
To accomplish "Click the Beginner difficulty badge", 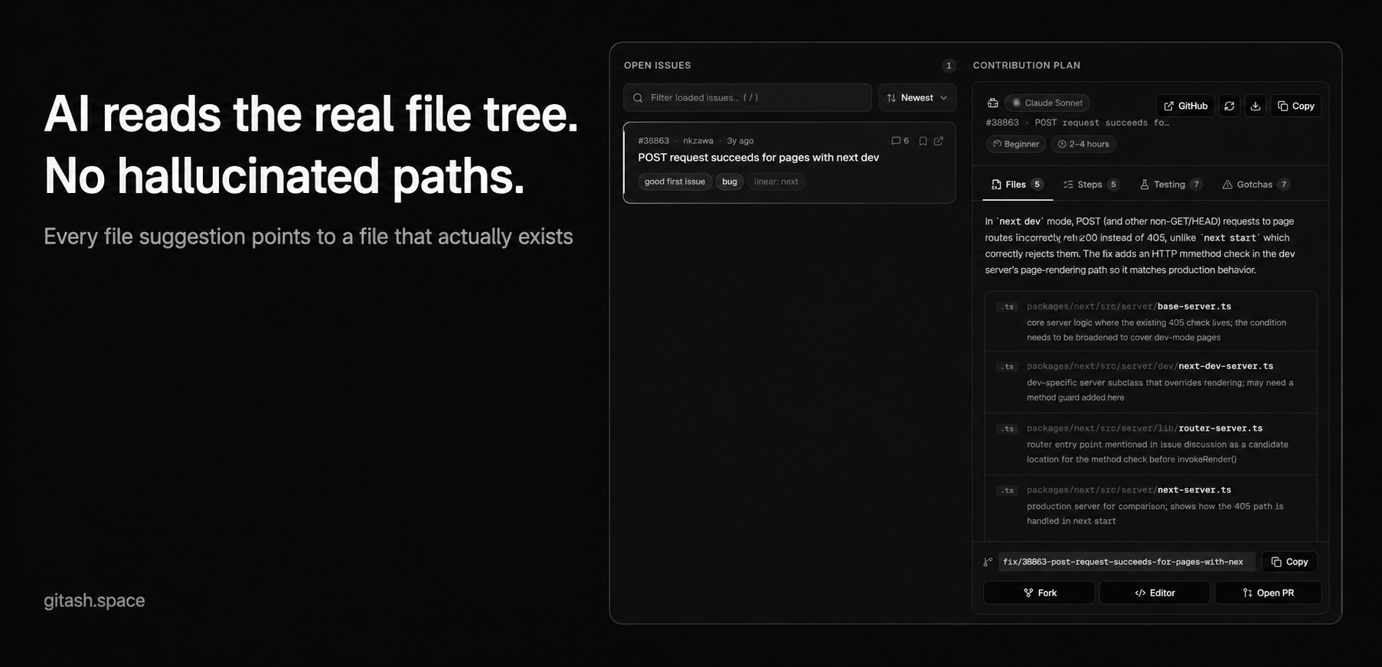I will (x=1016, y=144).
